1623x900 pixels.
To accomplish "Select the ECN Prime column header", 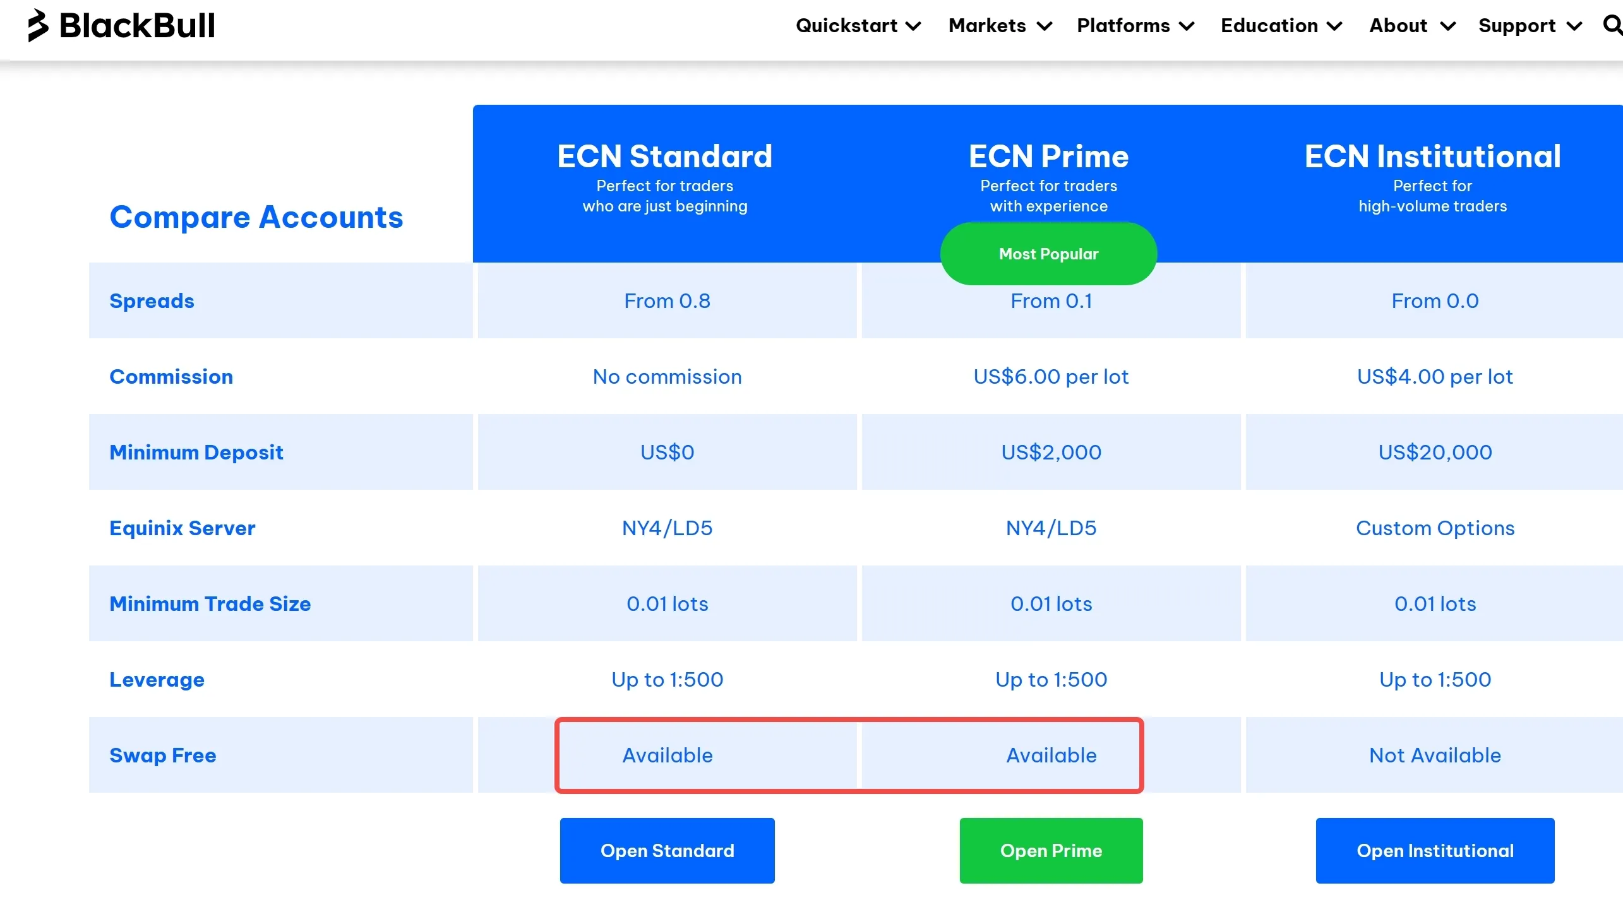I will 1048,155.
